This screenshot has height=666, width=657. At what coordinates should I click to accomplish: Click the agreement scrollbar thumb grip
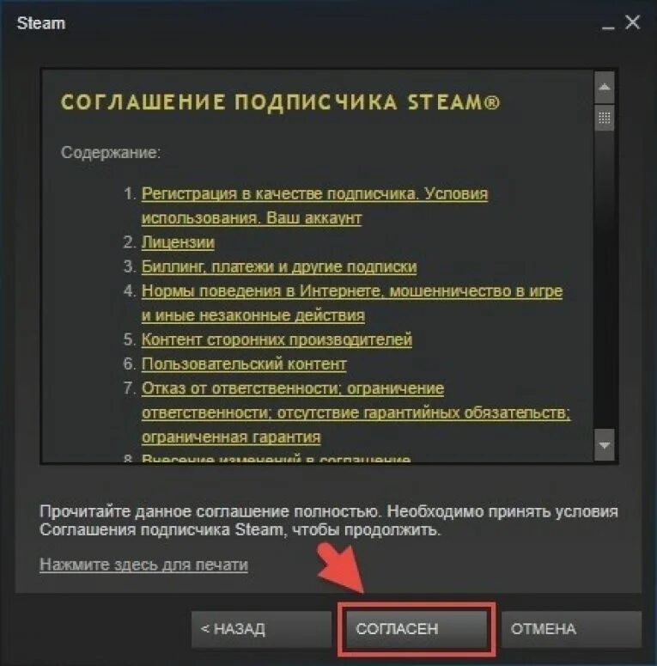(604, 118)
